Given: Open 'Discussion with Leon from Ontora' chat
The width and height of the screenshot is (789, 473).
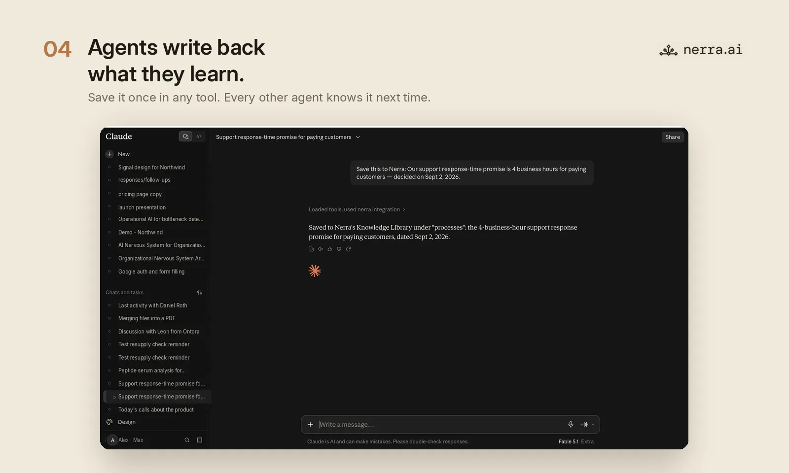Looking at the screenshot, I should [159, 332].
